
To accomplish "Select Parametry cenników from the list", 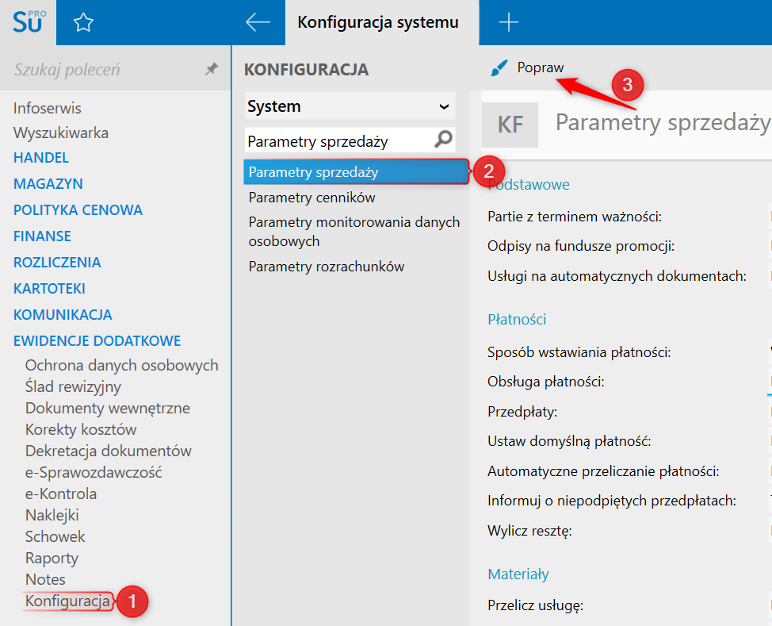I will (x=311, y=198).
